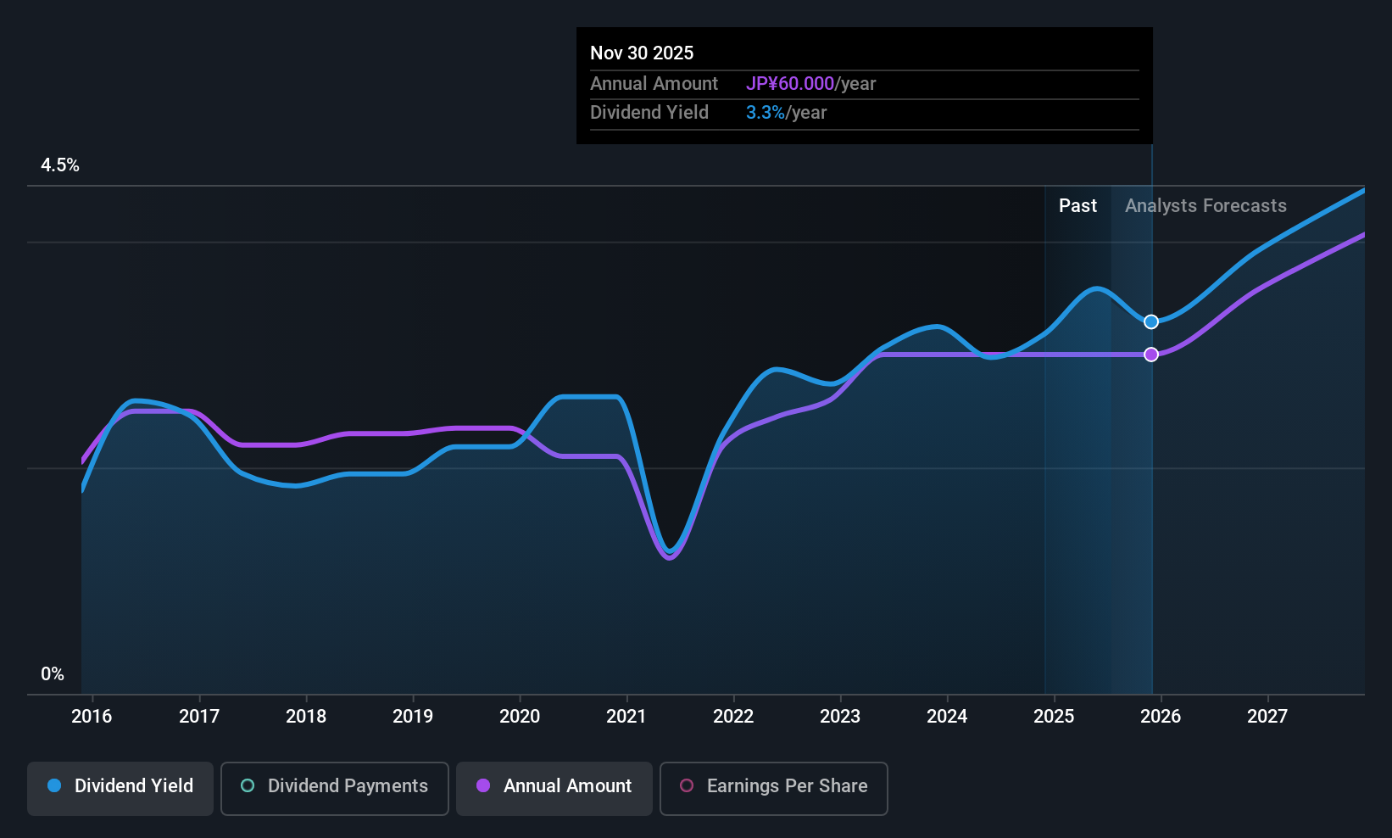Image resolution: width=1392 pixels, height=838 pixels.
Task: Enable the Earnings Per Share series
Action: tap(774, 789)
